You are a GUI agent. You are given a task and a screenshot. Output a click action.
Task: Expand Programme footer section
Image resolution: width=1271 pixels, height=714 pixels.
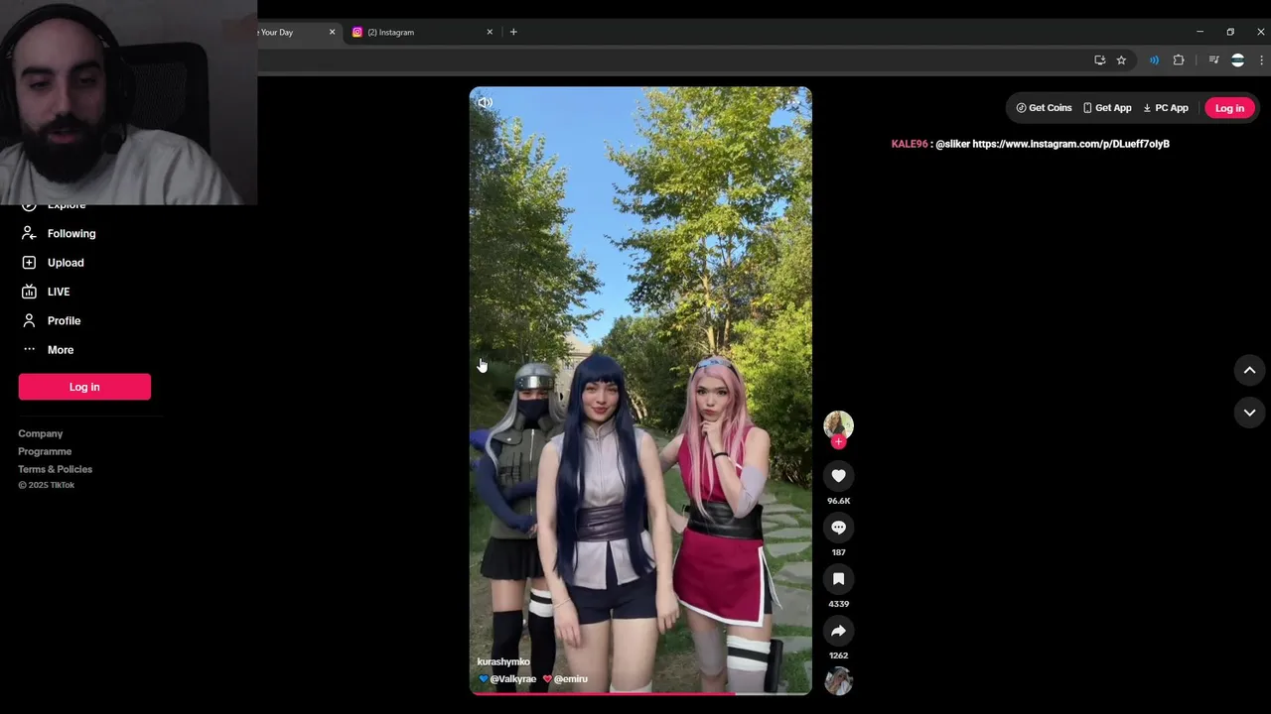[x=45, y=451]
